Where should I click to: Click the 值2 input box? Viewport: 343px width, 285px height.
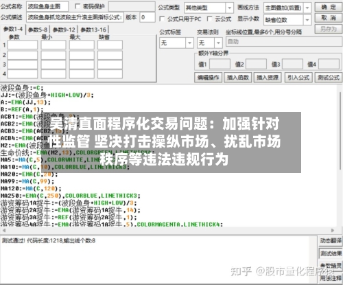coord(256,64)
